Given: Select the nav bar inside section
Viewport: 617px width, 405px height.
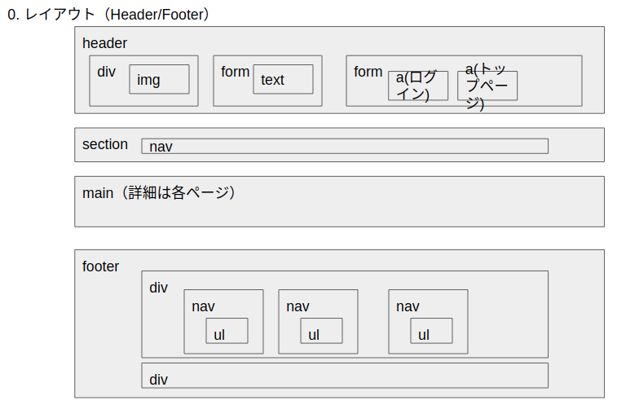Looking at the screenshot, I should [x=345, y=146].
